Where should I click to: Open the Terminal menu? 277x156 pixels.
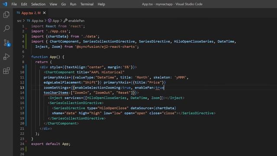point(87,4)
